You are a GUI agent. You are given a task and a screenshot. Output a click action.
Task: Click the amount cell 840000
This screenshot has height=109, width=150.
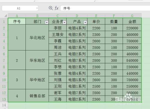132,60
